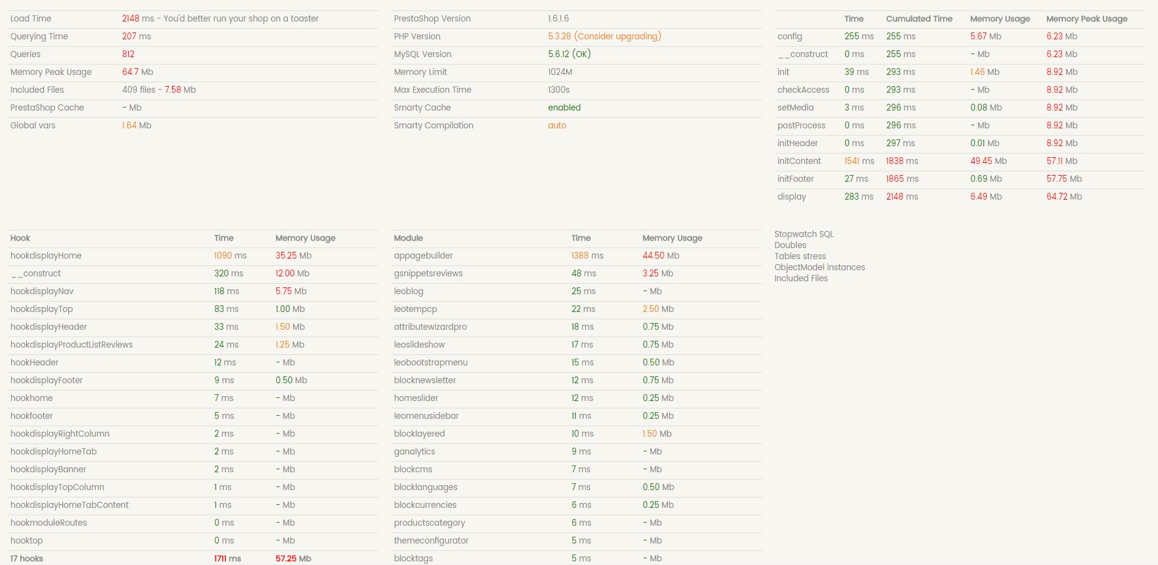Select the gsnippetsreviews module entry

tap(428, 273)
